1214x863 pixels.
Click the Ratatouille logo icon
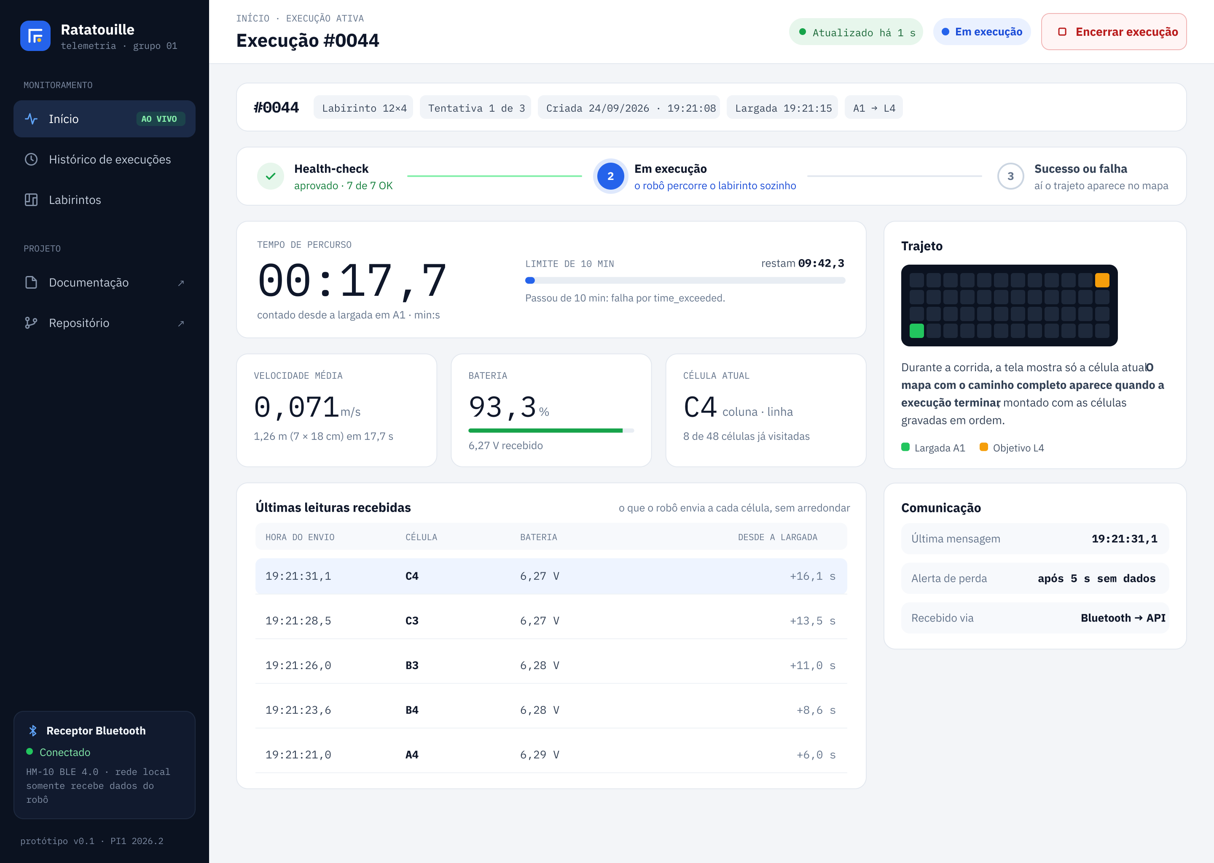(x=35, y=35)
